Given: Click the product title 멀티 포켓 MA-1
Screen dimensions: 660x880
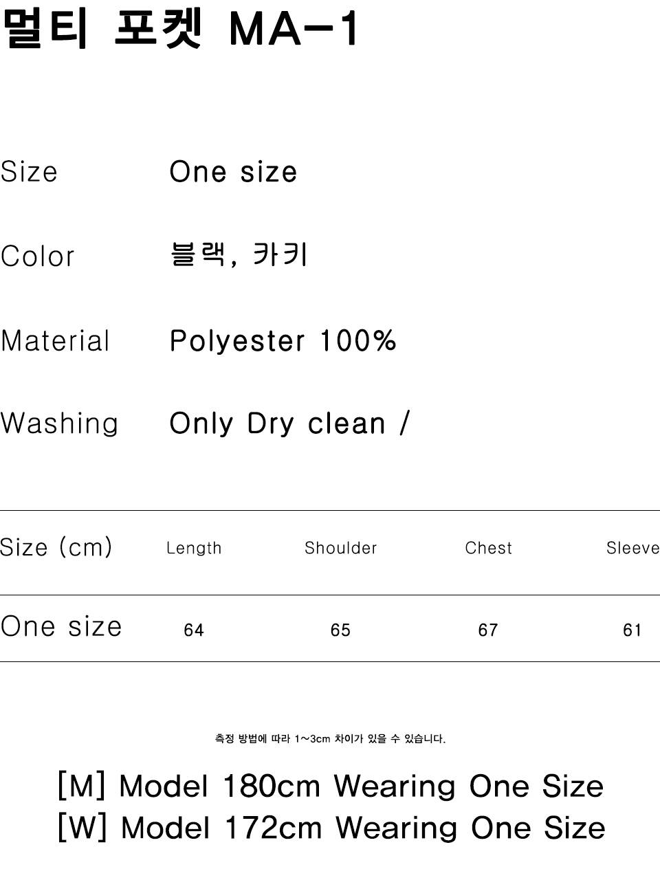Looking at the screenshot, I should [x=180, y=30].
